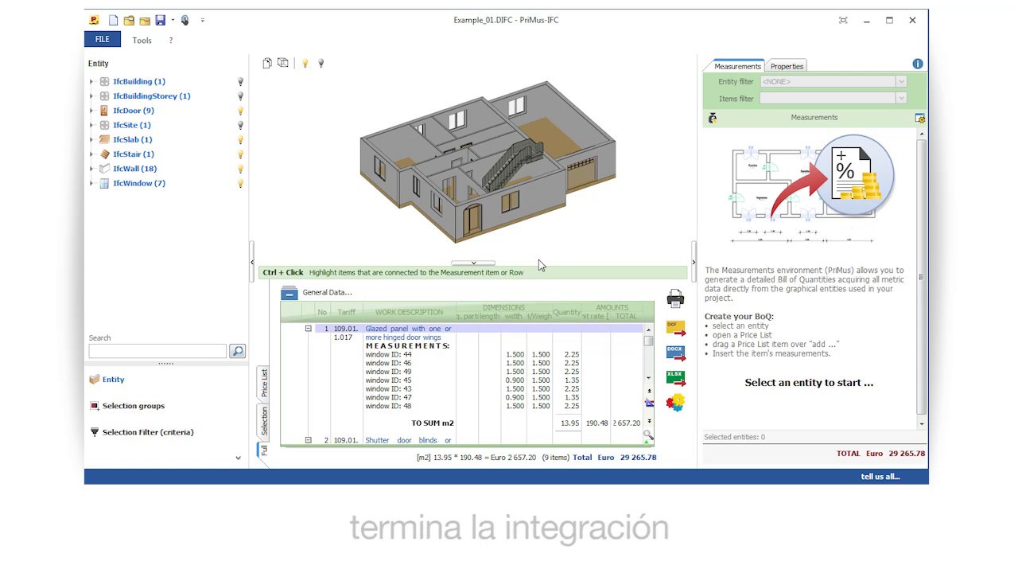Export measurements to DOCX file
This screenshot has height=573, width=1018.
point(675,352)
